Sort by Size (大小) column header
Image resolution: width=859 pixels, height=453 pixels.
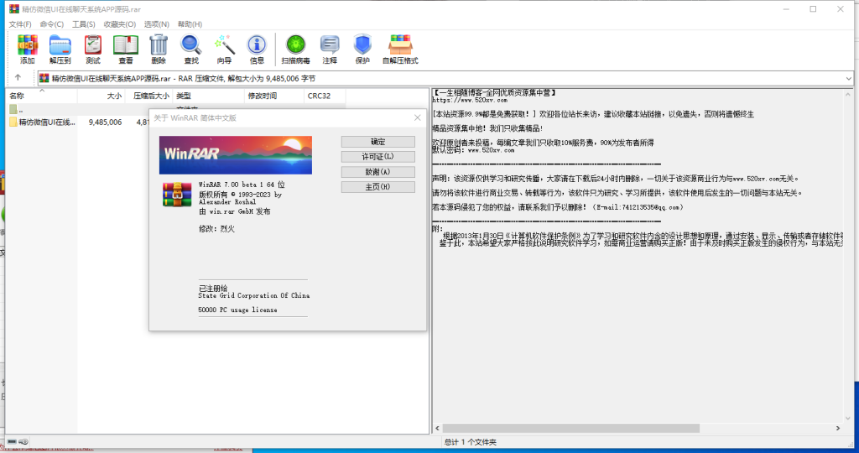click(102, 96)
